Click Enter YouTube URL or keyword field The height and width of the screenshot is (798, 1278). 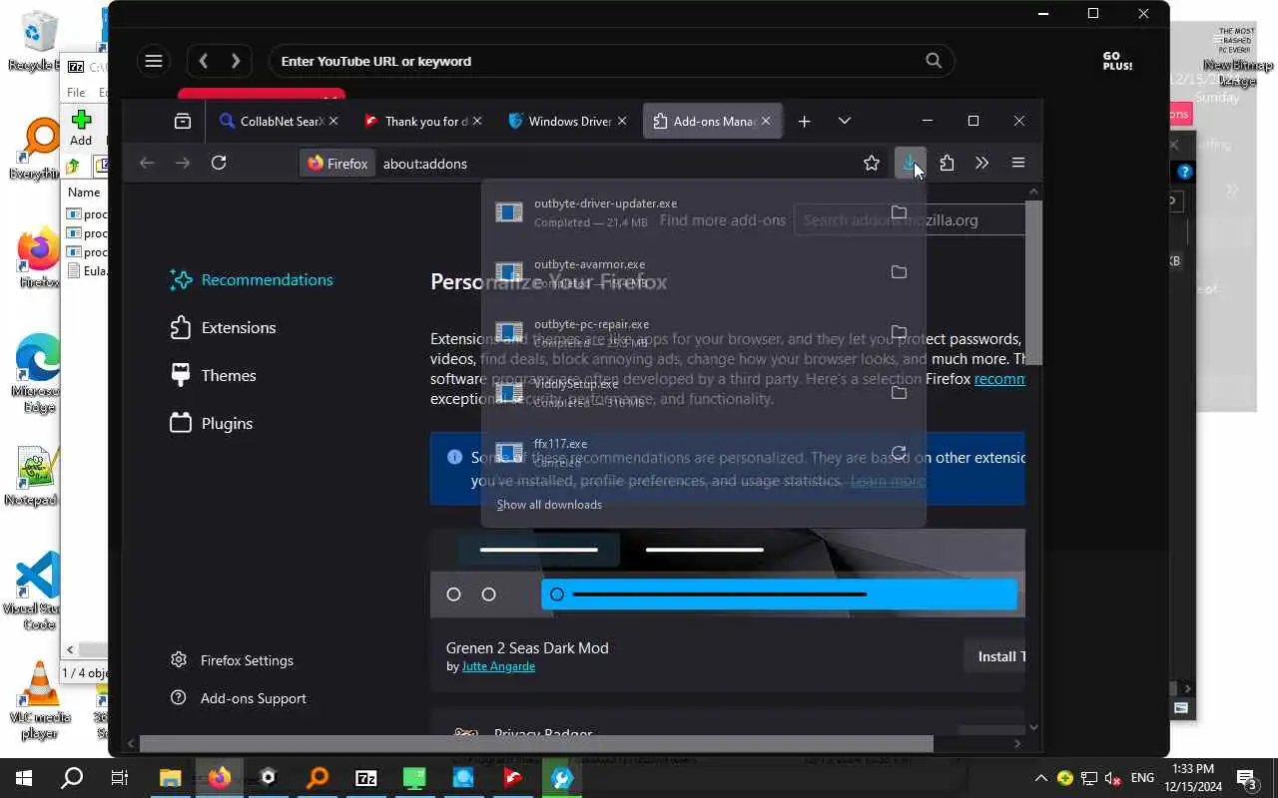coord(597,61)
